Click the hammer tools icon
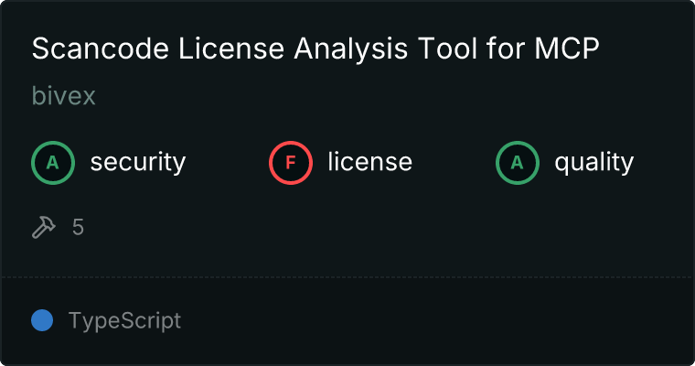Viewport: 695px width, 366px height. click(x=44, y=227)
